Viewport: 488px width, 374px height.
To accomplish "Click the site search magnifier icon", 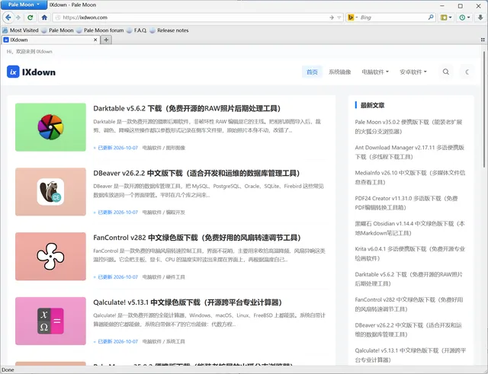I will point(445,72).
